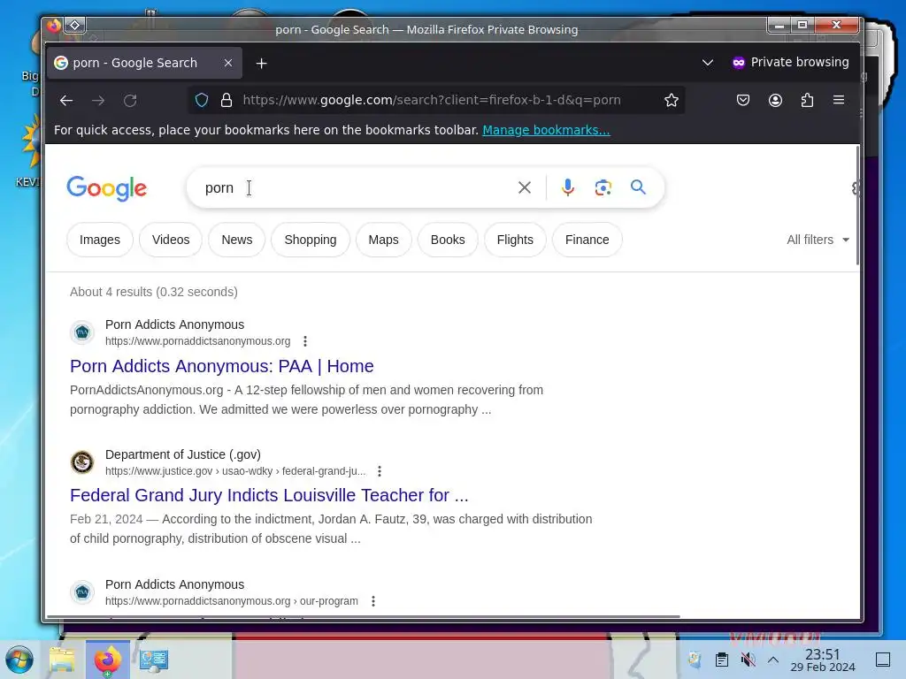Image resolution: width=906 pixels, height=679 pixels.
Task: Filter results by Videos
Action: click(x=171, y=240)
